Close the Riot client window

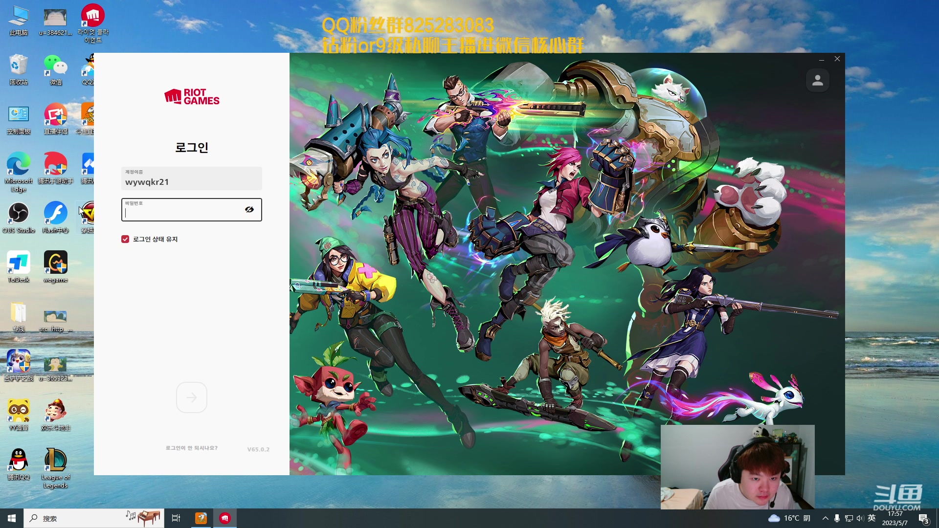[837, 59]
